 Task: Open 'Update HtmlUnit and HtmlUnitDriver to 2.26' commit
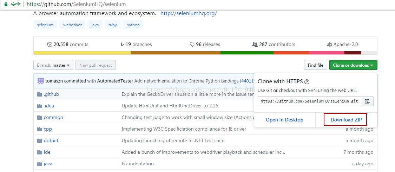tap(170, 106)
